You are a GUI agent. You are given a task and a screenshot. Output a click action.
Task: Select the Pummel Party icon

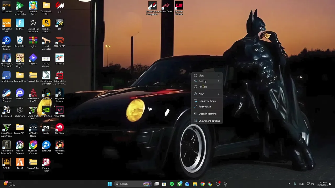(46, 165)
